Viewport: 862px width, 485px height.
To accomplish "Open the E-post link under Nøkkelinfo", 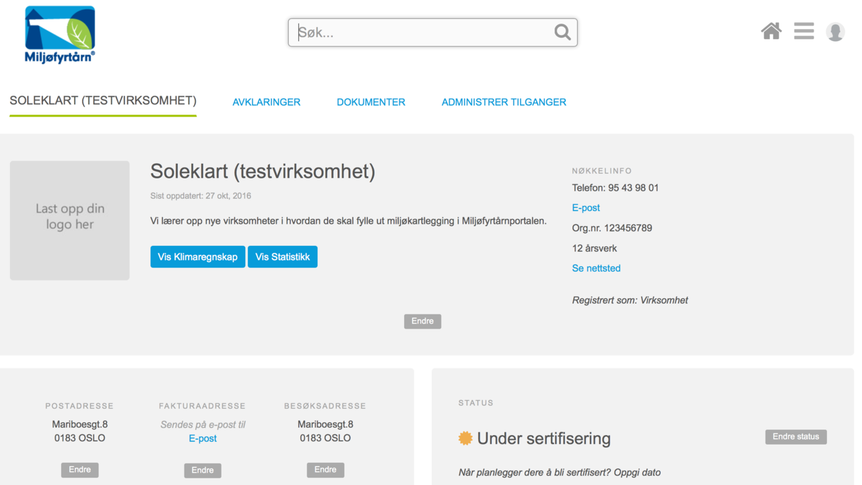I will pyautogui.click(x=586, y=208).
